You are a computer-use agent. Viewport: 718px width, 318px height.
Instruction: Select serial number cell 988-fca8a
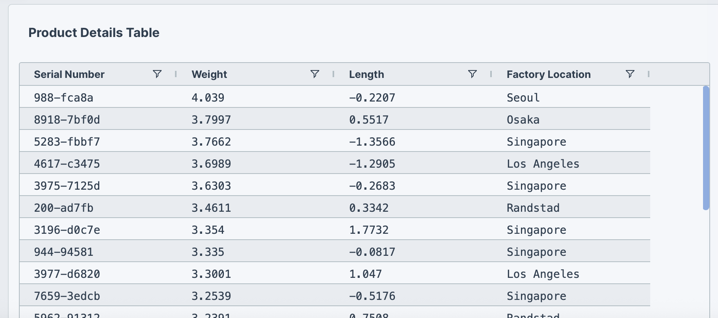[64, 98]
